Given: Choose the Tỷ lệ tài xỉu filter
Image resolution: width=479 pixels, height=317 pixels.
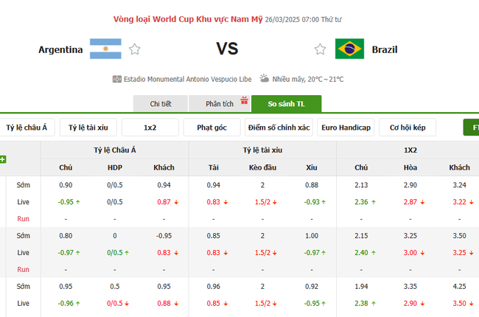Looking at the screenshot, I should (88, 128).
